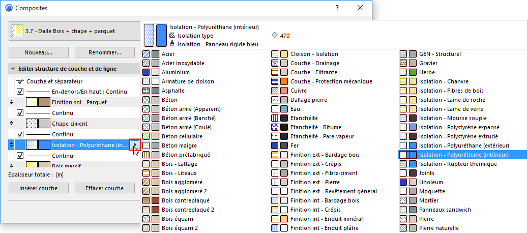Choose Aluminium material

(x=176, y=72)
